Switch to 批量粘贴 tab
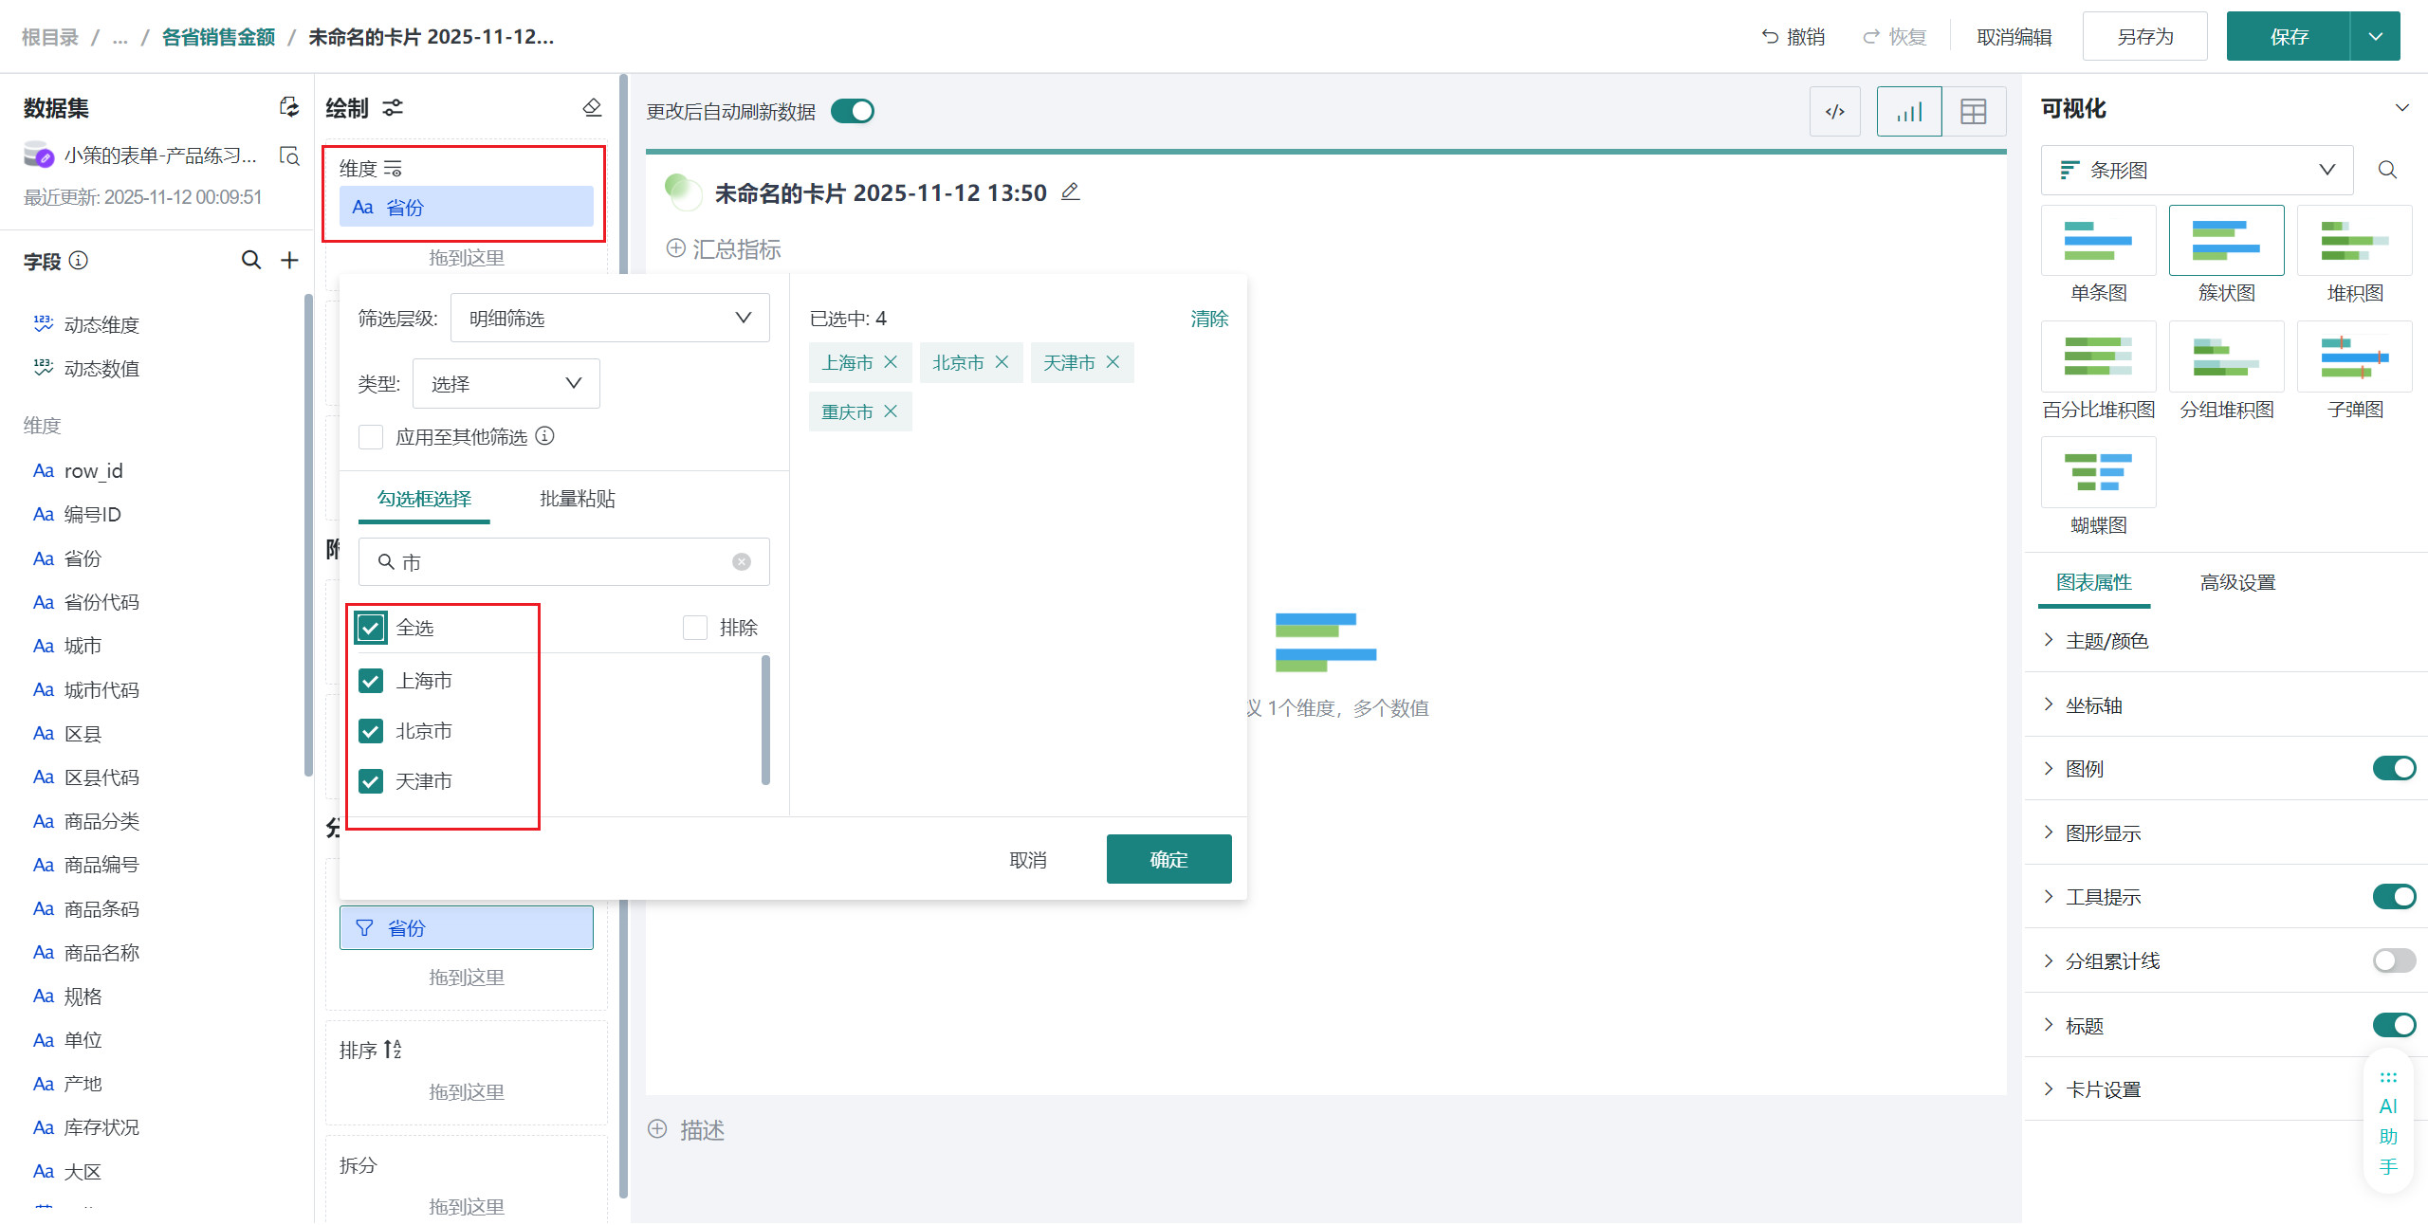Image resolution: width=2428 pixels, height=1225 pixels. (x=577, y=499)
